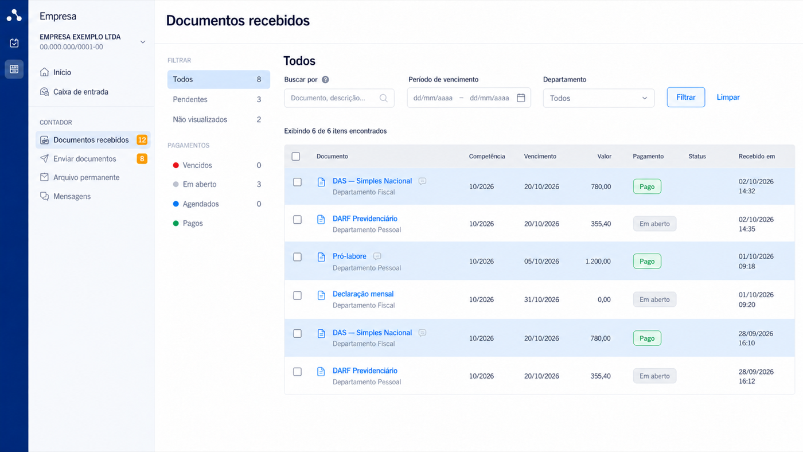Focus the Documento, descrição search field
The image size is (803, 452).
(x=340, y=98)
